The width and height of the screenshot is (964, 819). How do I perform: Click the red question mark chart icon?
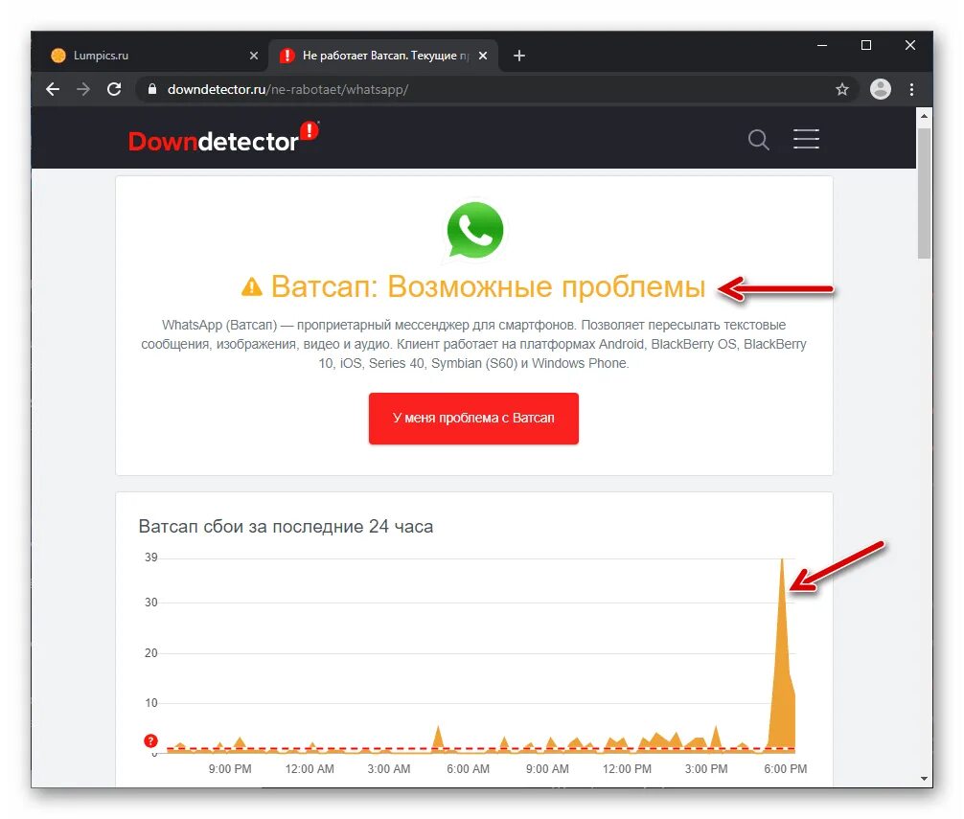click(150, 740)
